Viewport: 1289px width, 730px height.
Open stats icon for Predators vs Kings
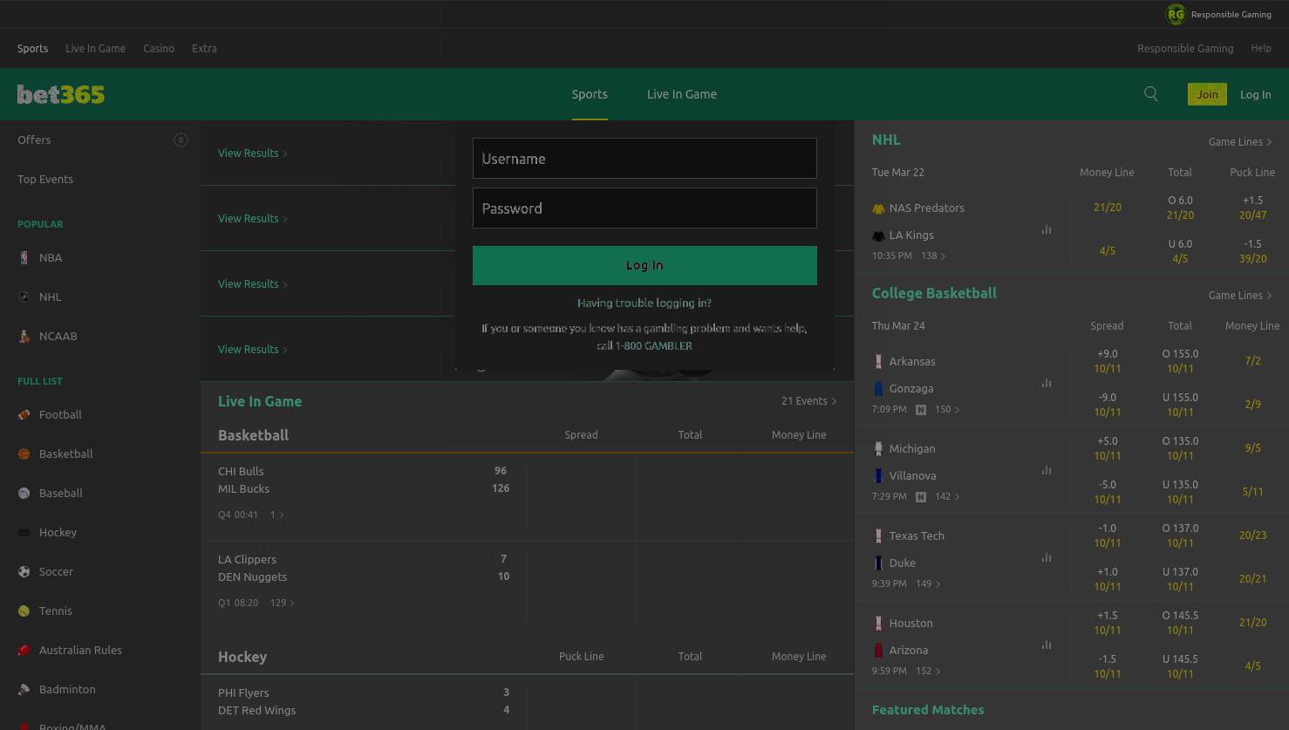tap(1047, 229)
